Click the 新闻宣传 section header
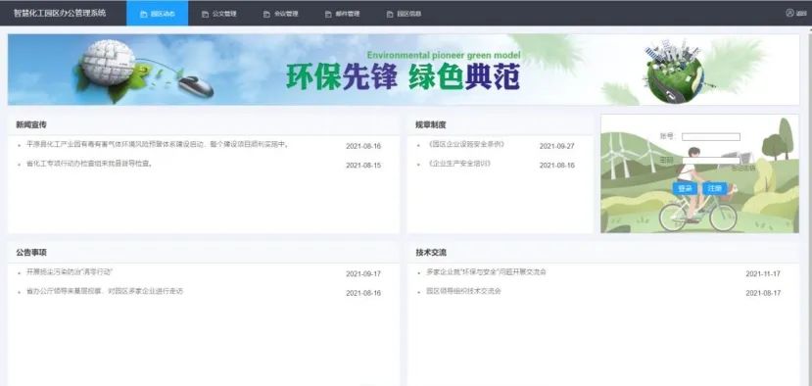 (31, 124)
